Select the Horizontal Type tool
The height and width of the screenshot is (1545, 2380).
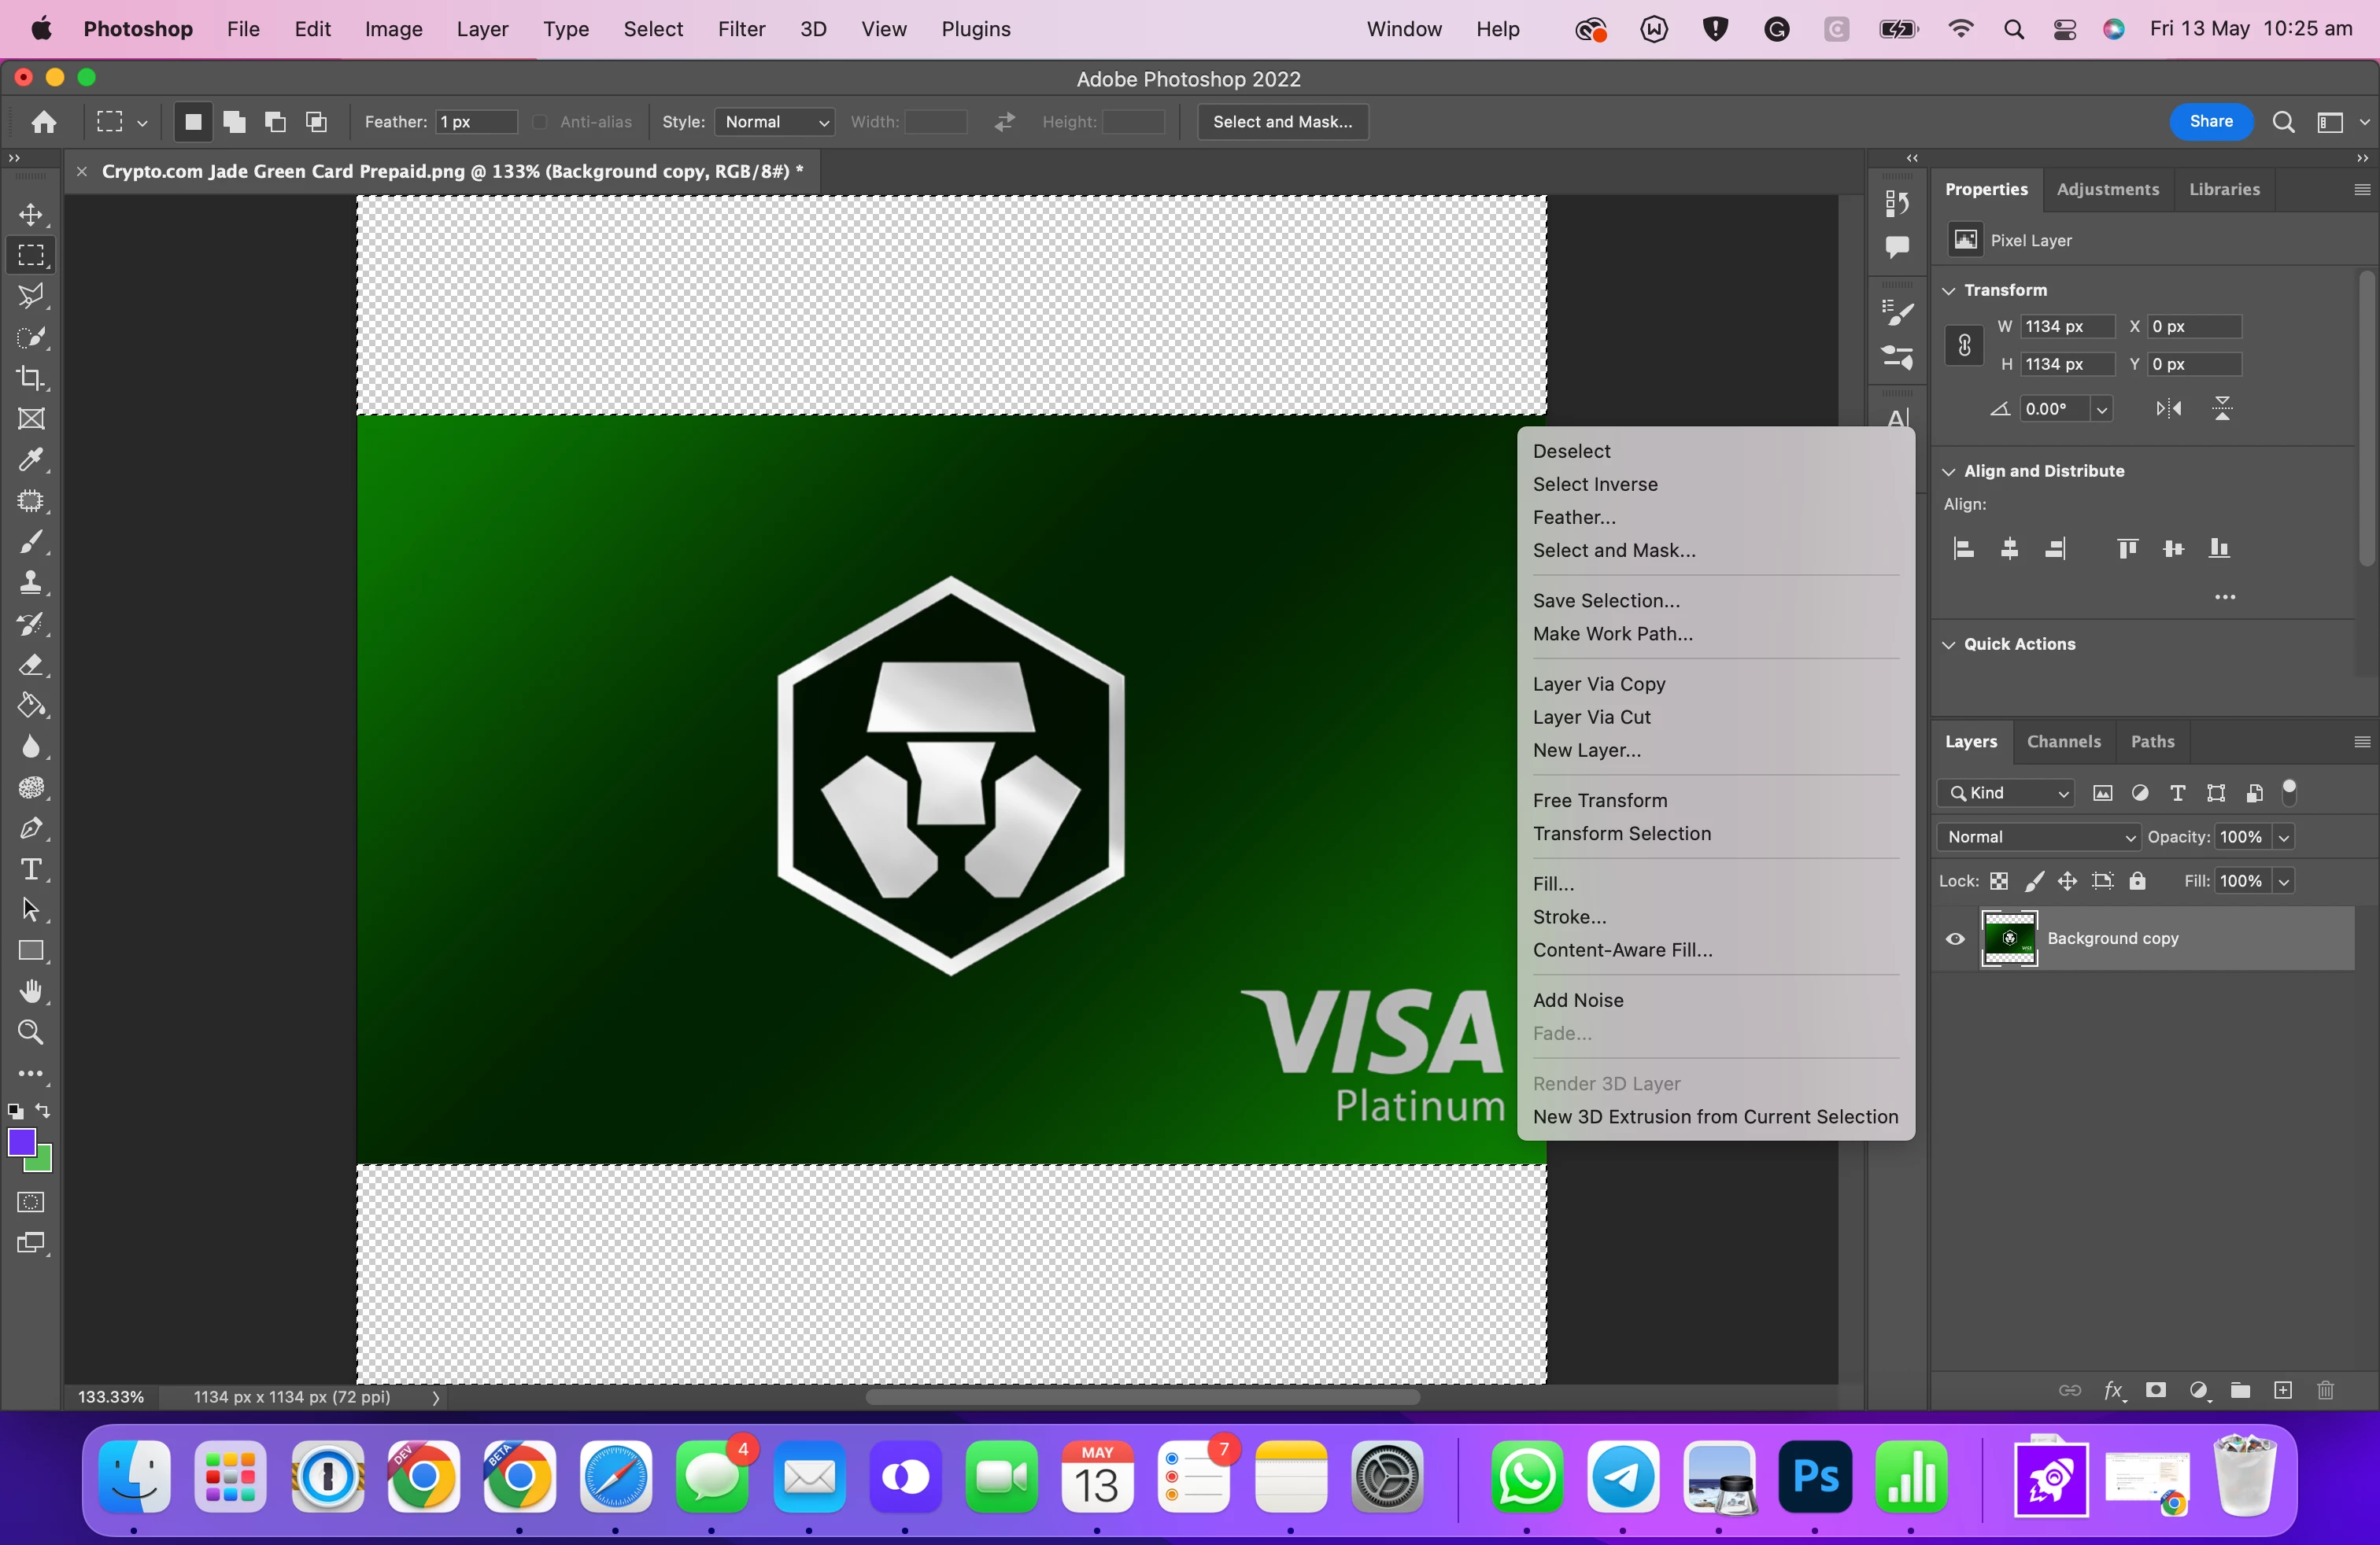tap(31, 869)
